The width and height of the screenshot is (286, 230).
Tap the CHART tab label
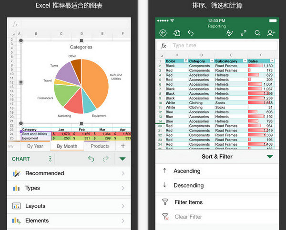tap(21, 159)
